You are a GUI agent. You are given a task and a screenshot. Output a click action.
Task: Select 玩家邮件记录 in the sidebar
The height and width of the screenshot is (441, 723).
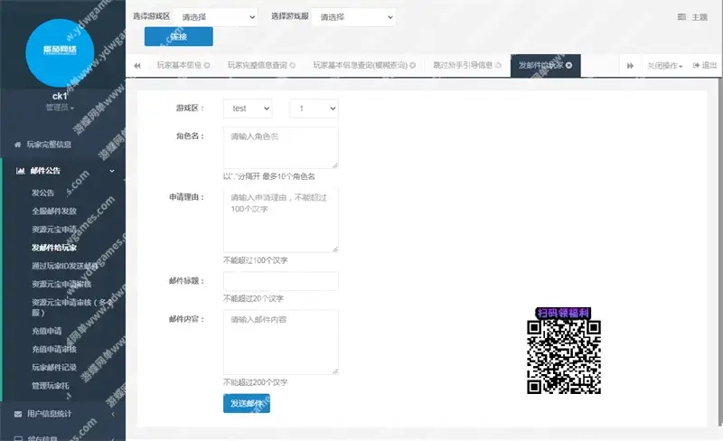[x=54, y=367]
